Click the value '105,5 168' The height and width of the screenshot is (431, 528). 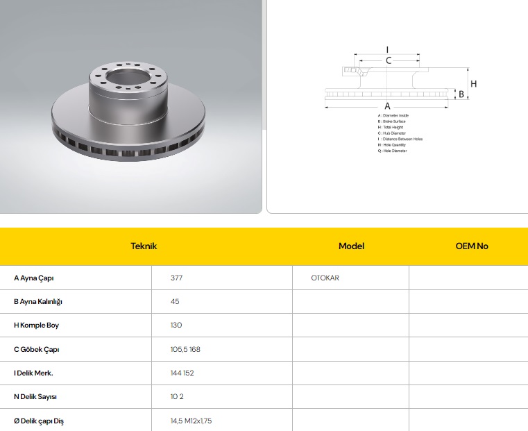click(185, 349)
